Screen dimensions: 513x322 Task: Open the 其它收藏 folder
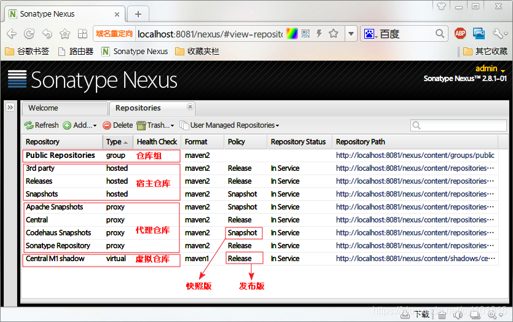(485, 52)
